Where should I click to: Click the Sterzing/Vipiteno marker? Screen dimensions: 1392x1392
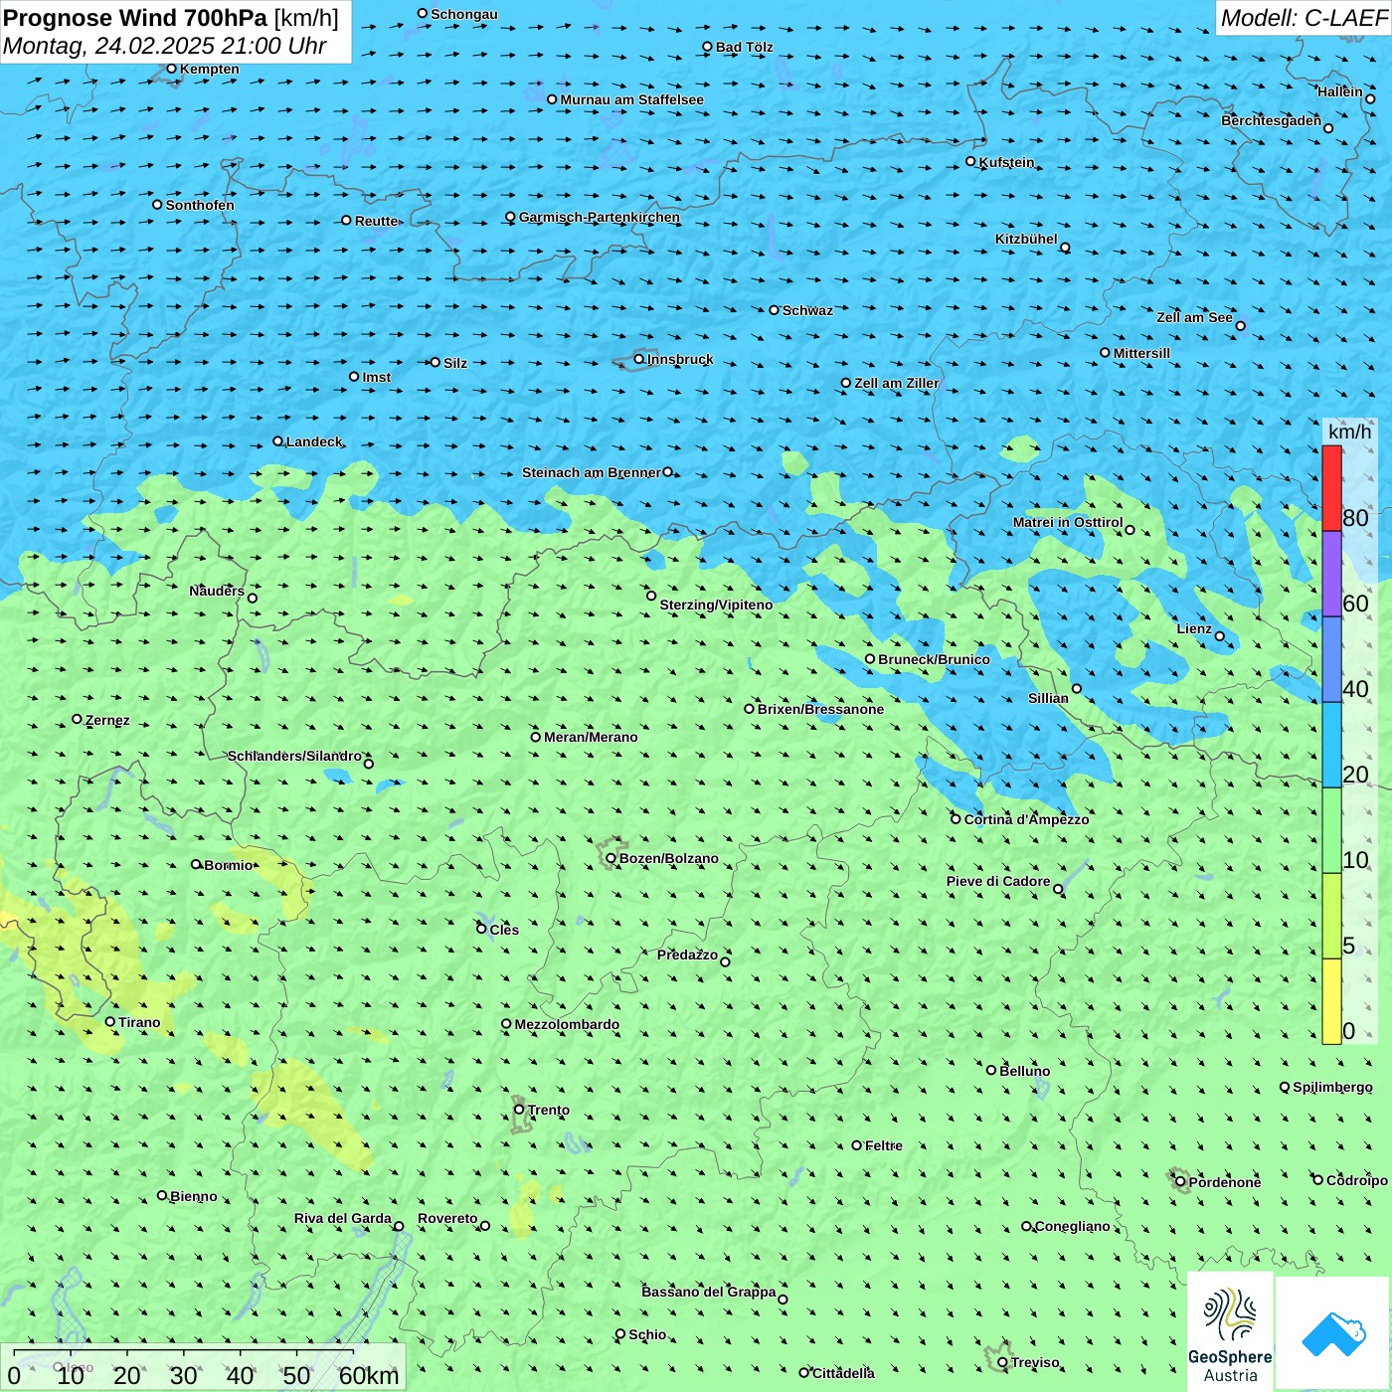651,596
